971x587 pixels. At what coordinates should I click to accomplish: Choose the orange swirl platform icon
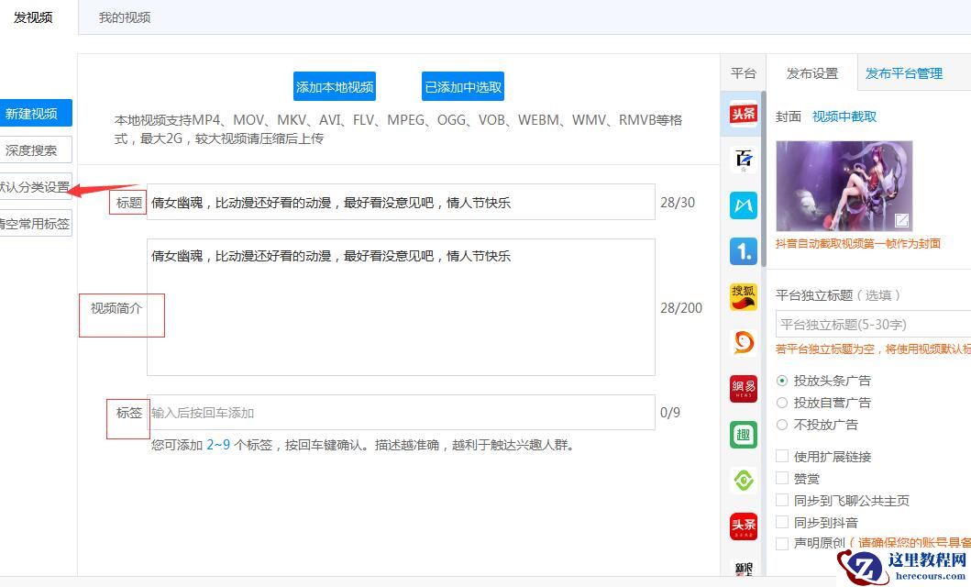(x=744, y=342)
